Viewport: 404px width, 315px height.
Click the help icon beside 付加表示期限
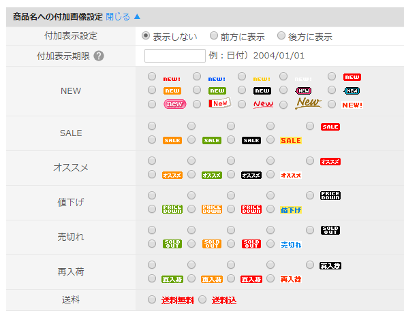98,56
